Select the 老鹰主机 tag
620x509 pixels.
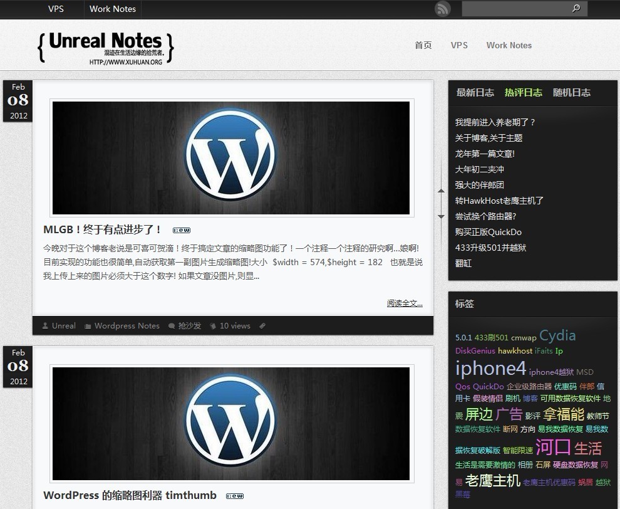tap(493, 481)
